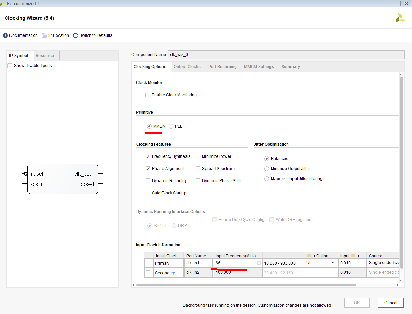Switch to the Output Clocks tab

click(187, 66)
